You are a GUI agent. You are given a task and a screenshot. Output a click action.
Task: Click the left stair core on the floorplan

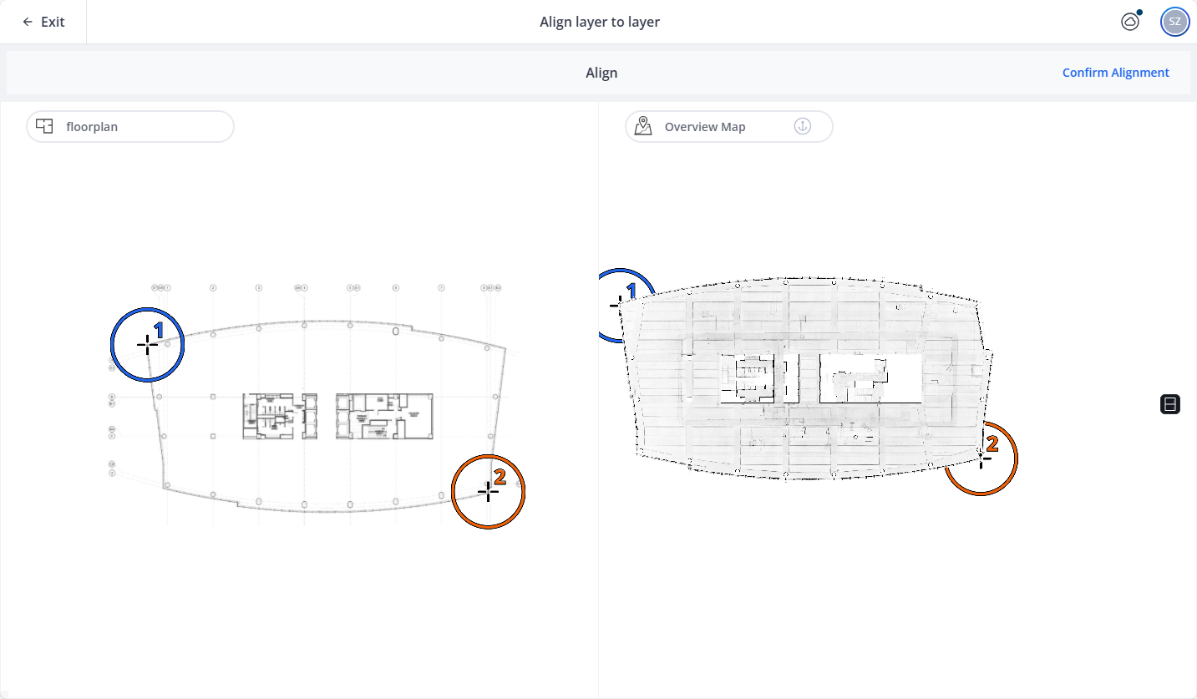(279, 416)
